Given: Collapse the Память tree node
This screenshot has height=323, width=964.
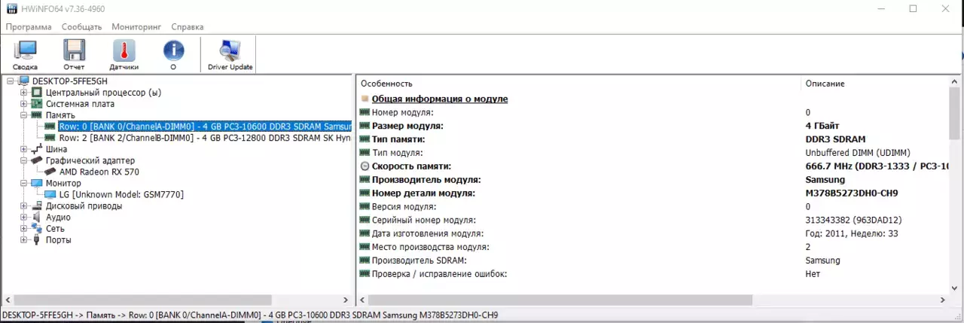Looking at the screenshot, I should coord(23,114).
